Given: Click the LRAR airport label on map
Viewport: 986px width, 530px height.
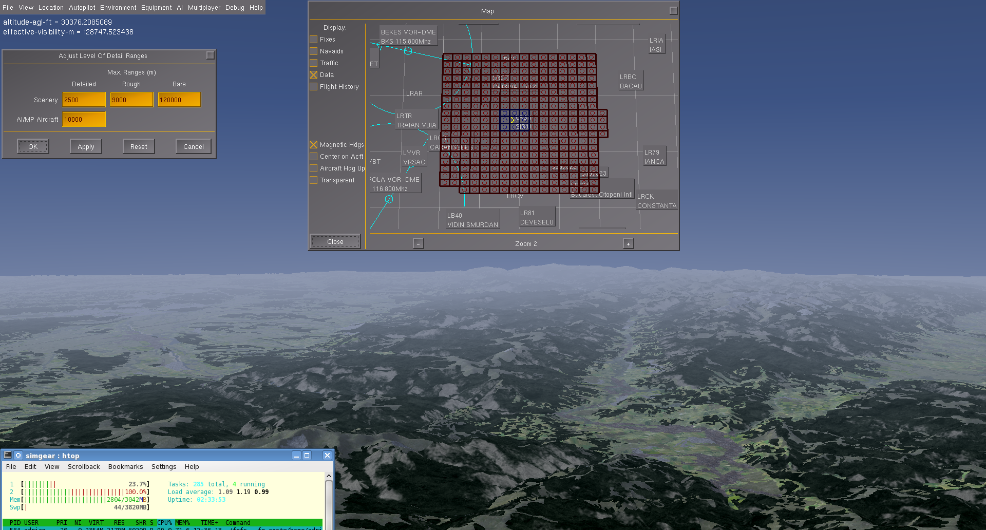Looking at the screenshot, I should click(x=414, y=93).
